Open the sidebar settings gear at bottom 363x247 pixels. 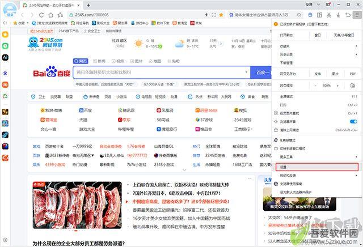[5, 240]
